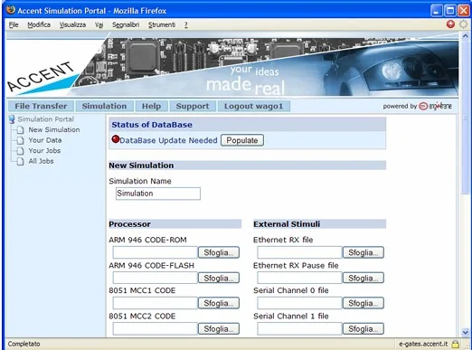Click Sfoglia for Ethernet RX file
The width and height of the screenshot is (472, 350).
click(x=363, y=252)
